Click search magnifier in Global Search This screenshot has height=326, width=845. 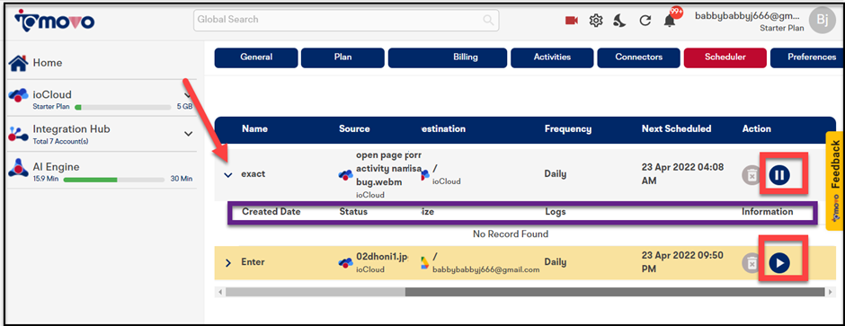488,20
